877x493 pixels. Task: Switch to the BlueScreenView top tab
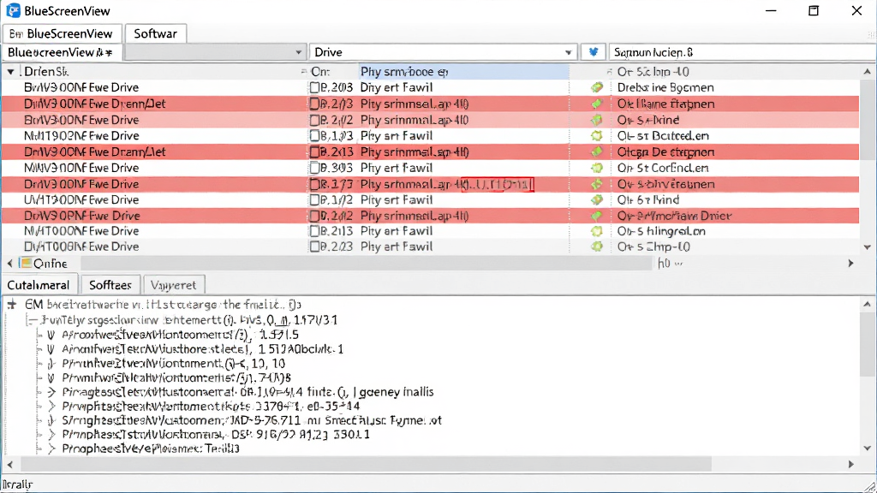[x=62, y=33]
